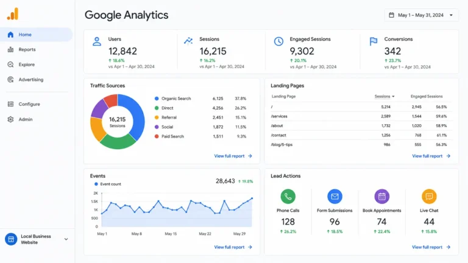Click the blue Form Submissions envelope icon
Image resolution: width=468 pixels, height=263 pixels.
click(335, 197)
